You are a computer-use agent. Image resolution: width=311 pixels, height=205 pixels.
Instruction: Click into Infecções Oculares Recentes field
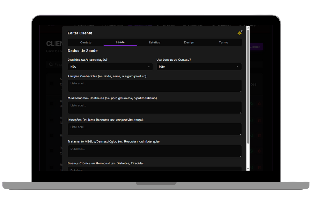pyautogui.click(x=154, y=129)
